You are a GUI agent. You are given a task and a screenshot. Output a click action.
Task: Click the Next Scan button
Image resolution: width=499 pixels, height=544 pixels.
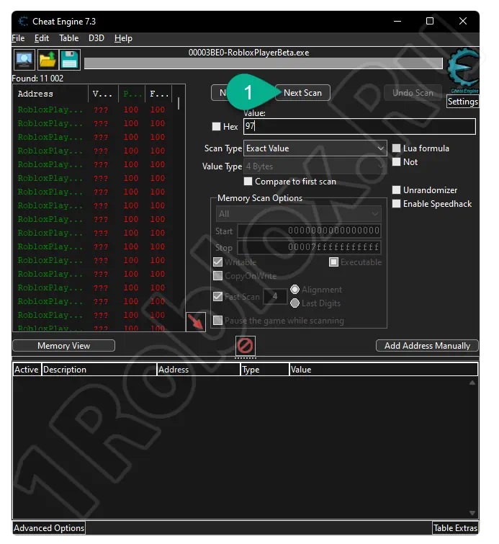pyautogui.click(x=302, y=93)
